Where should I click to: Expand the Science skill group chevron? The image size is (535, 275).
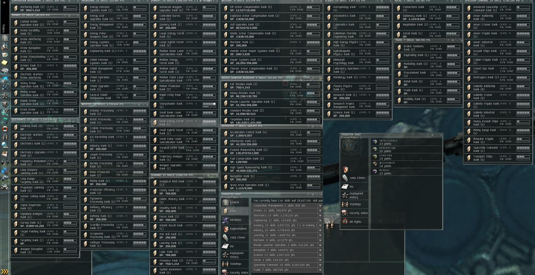(x=320, y=255)
